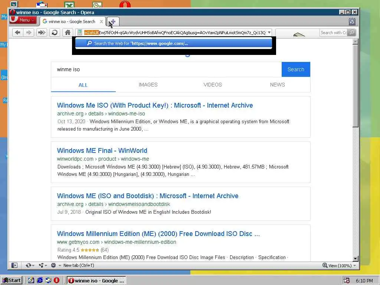The image size is (380, 285).
Task: Switch to the winme iso Google Search tab
Action: tap(72, 22)
